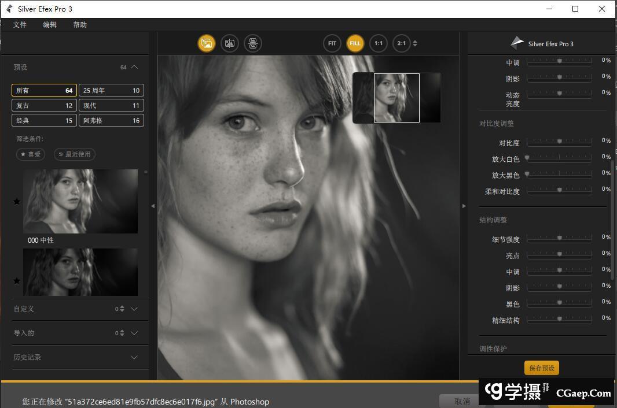
Task: Click the 保存预设 button
Action: click(542, 368)
